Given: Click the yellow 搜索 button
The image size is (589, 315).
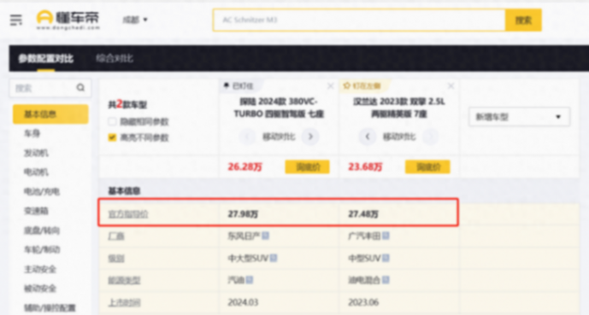Looking at the screenshot, I should coord(523,20).
